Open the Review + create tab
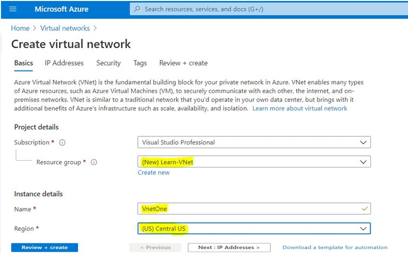Viewport: 408px width, 254px height. (183, 63)
